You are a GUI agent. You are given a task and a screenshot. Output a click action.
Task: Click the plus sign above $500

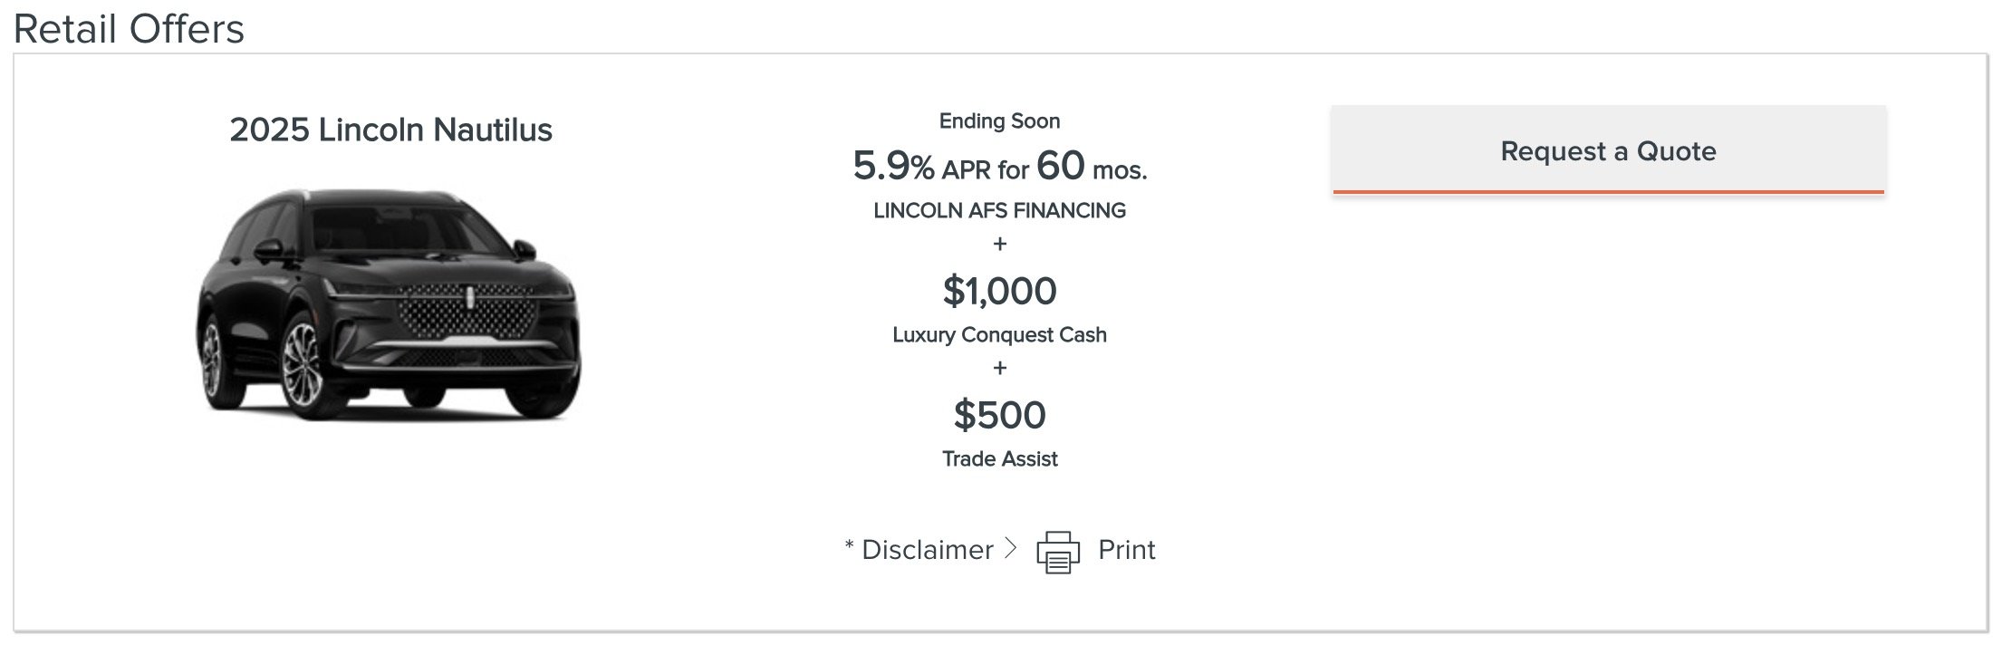(x=999, y=368)
